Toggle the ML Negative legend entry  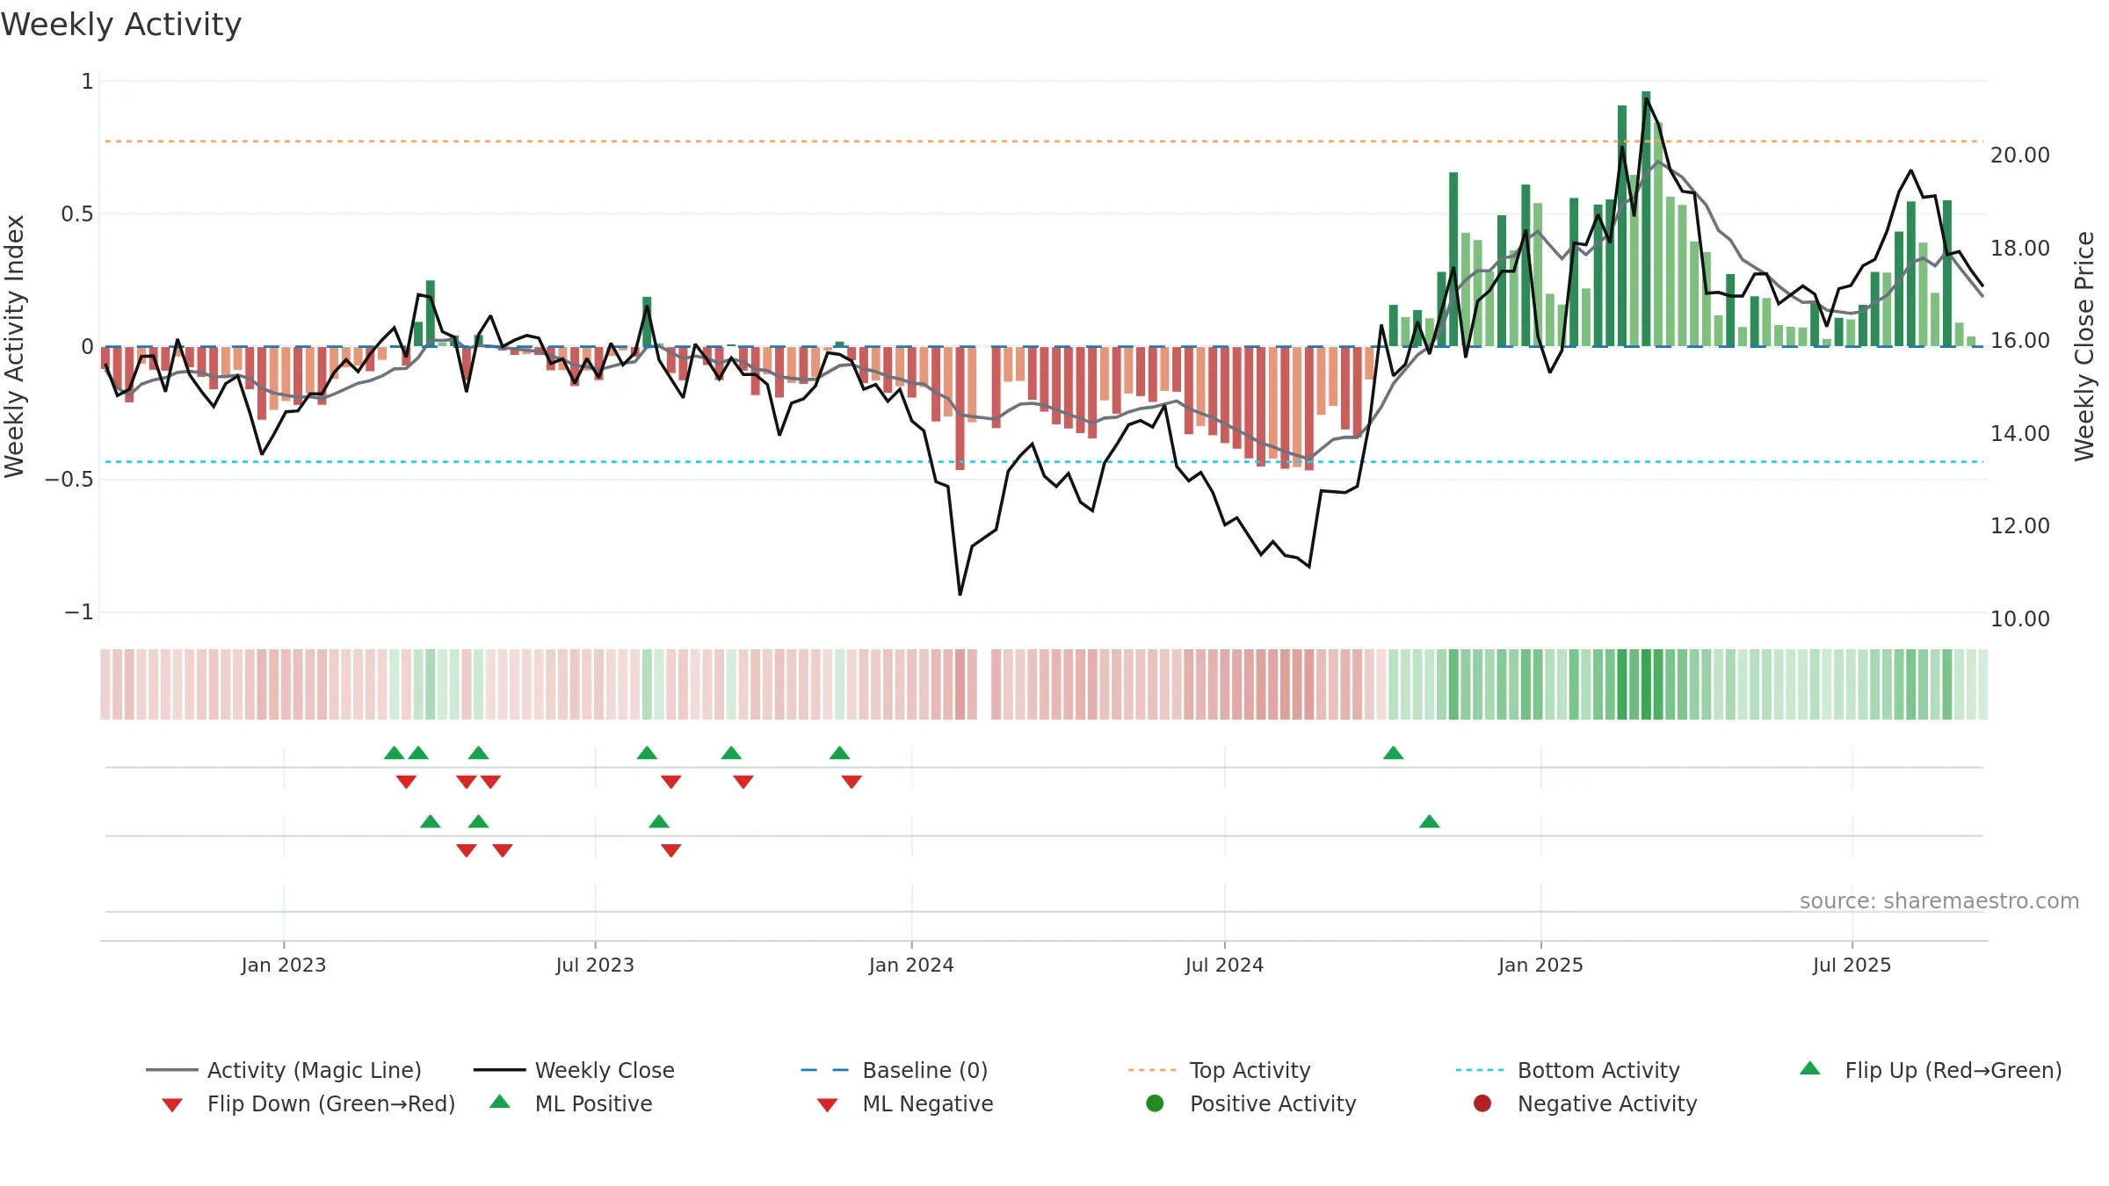tap(905, 1103)
